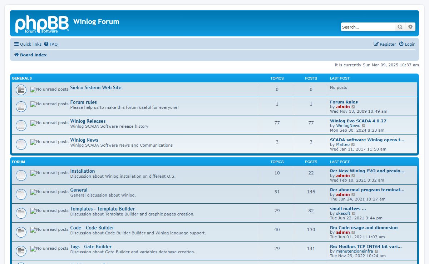View latest post icon next to WinlogNews
Screen dimensions: 429x264
click(x=364, y=126)
